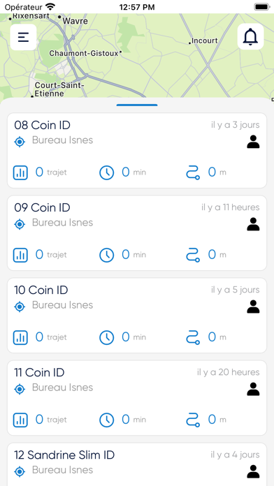Tap the location target icon for 08 Coin ID
The width and height of the screenshot is (274, 486).
[x=20, y=142]
